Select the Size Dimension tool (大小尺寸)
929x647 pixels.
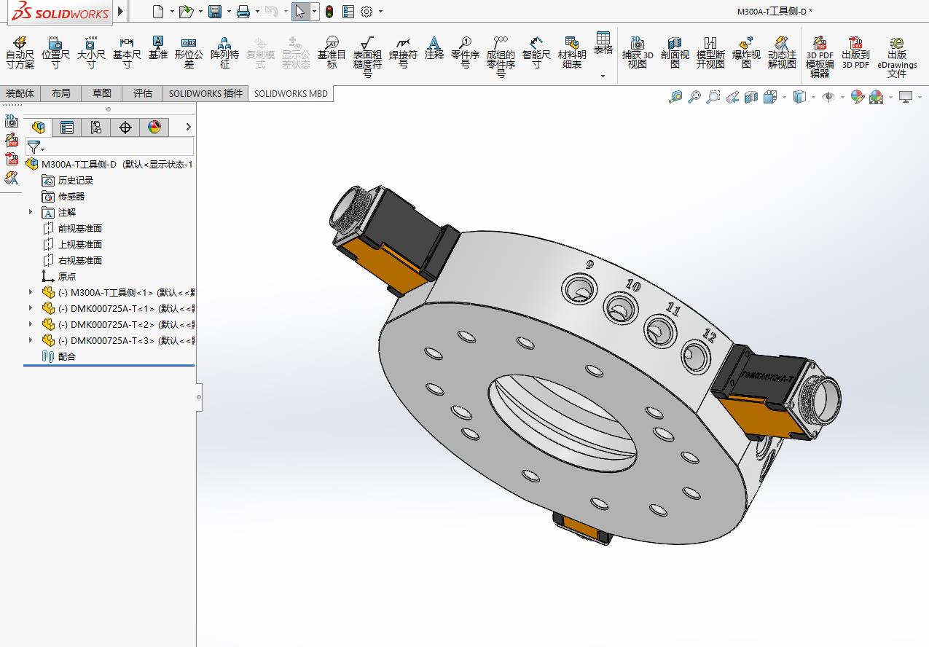click(x=91, y=53)
